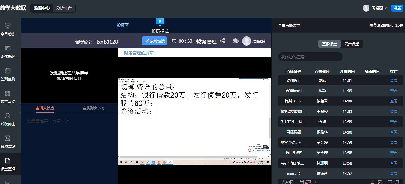Click the top-right user avatar
This screenshot has width=405, height=184.
(x=366, y=8)
